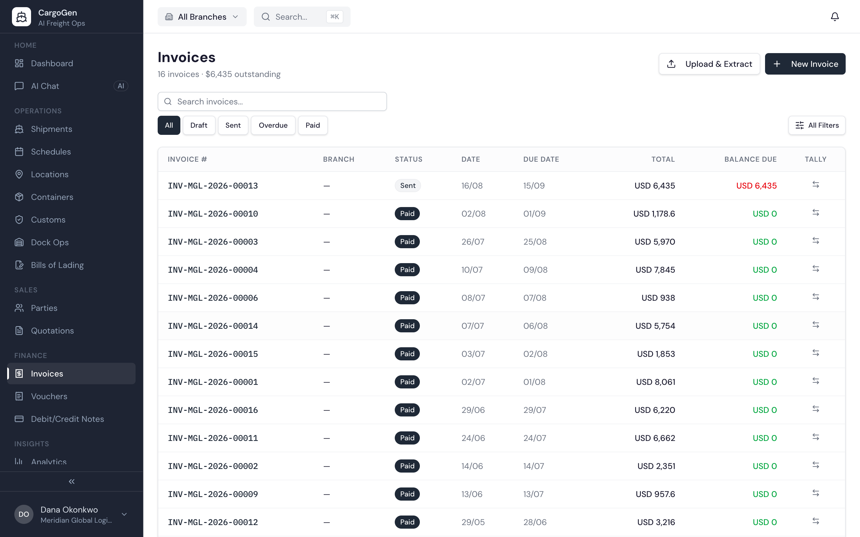Open tally icon for INV-MGL-2026-00011

click(x=816, y=437)
